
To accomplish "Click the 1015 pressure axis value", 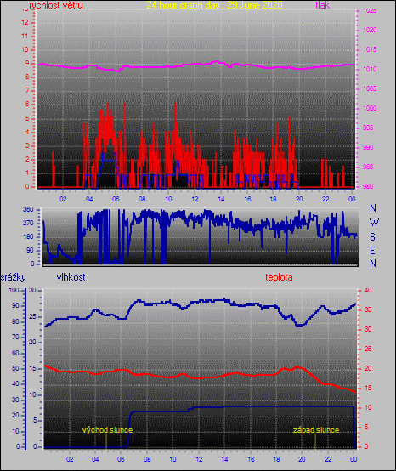I will tap(370, 49).
